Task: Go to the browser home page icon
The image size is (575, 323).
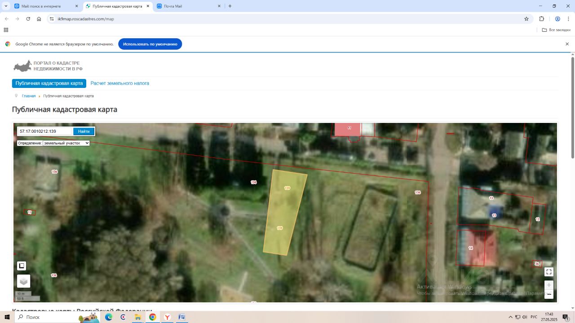Action: click(x=39, y=19)
